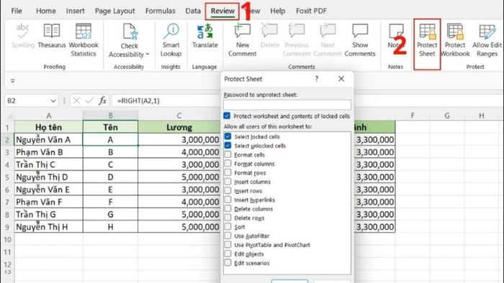Enable the Insert columns checkbox
This screenshot has width=504, height=283.
coord(228,182)
